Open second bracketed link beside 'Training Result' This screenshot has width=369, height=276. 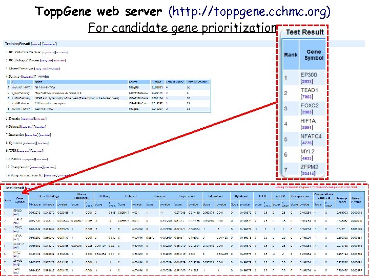[x=49, y=44]
